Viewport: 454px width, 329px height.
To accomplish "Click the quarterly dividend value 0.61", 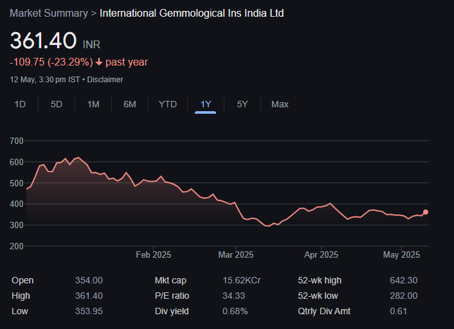I will click(x=399, y=311).
